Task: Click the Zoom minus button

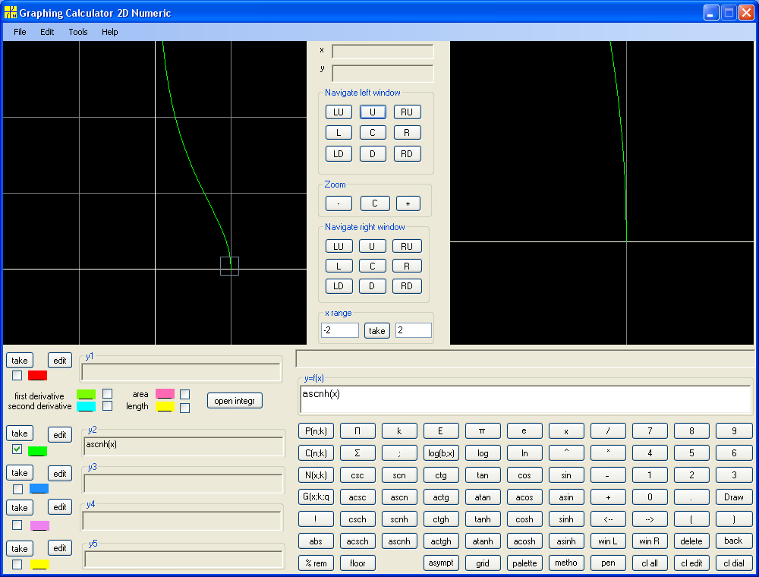Action: (x=339, y=203)
